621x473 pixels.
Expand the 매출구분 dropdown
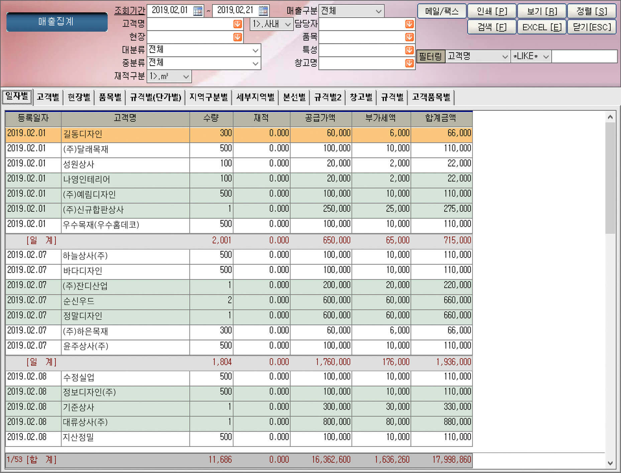coord(379,11)
